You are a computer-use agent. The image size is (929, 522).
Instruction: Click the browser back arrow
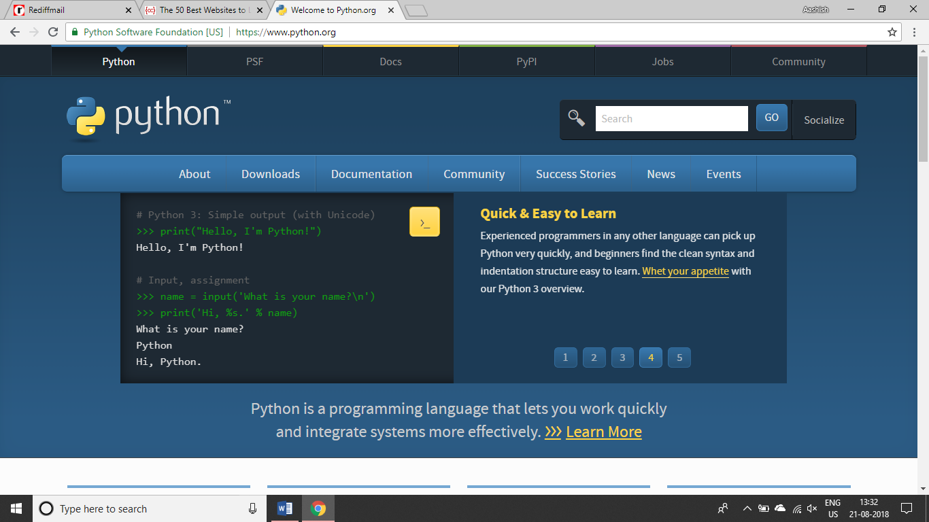coord(15,32)
